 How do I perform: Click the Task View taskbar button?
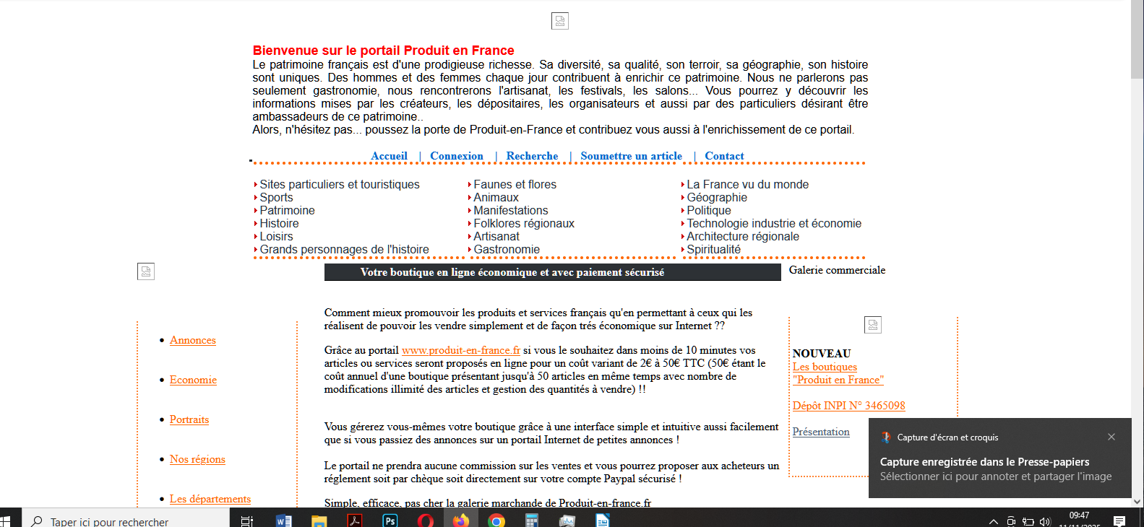(x=247, y=521)
